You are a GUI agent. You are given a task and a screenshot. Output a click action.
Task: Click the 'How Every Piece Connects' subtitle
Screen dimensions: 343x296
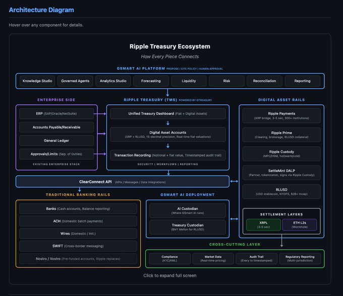point(170,56)
